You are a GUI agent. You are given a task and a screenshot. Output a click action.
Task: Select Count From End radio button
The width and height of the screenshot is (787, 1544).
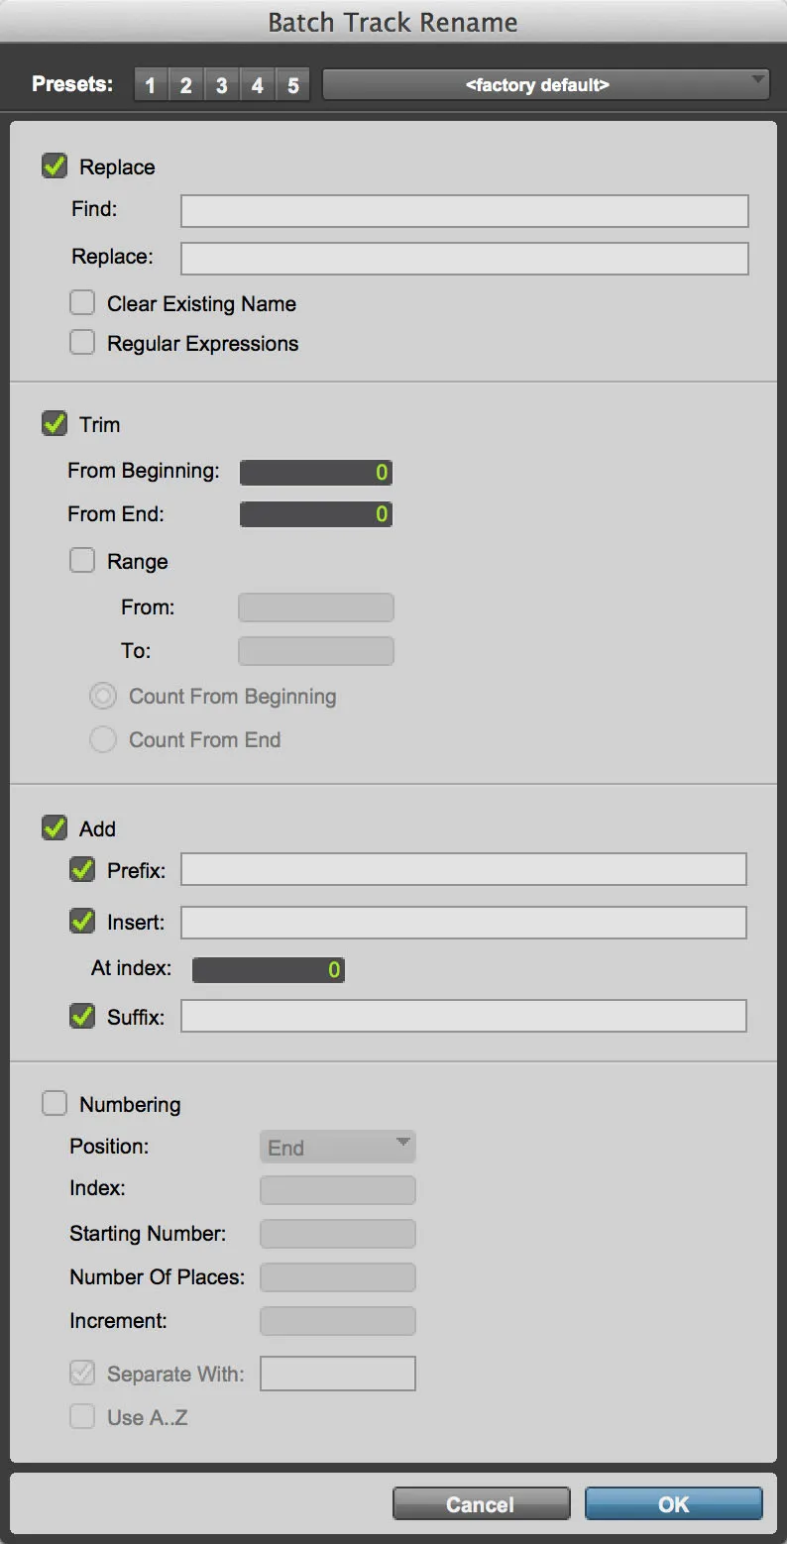pyautogui.click(x=103, y=739)
